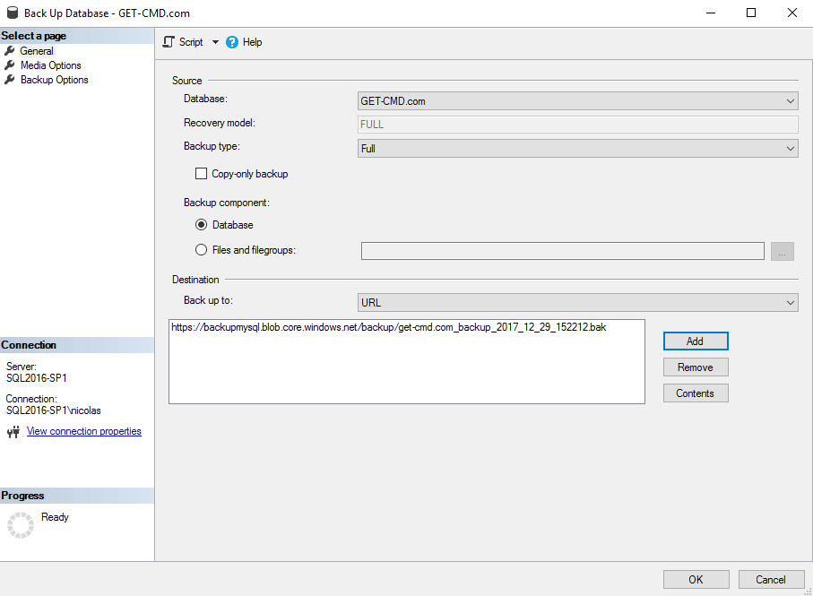Click the blue Help question mark icon
The height and width of the screenshot is (596, 813).
[x=232, y=42]
